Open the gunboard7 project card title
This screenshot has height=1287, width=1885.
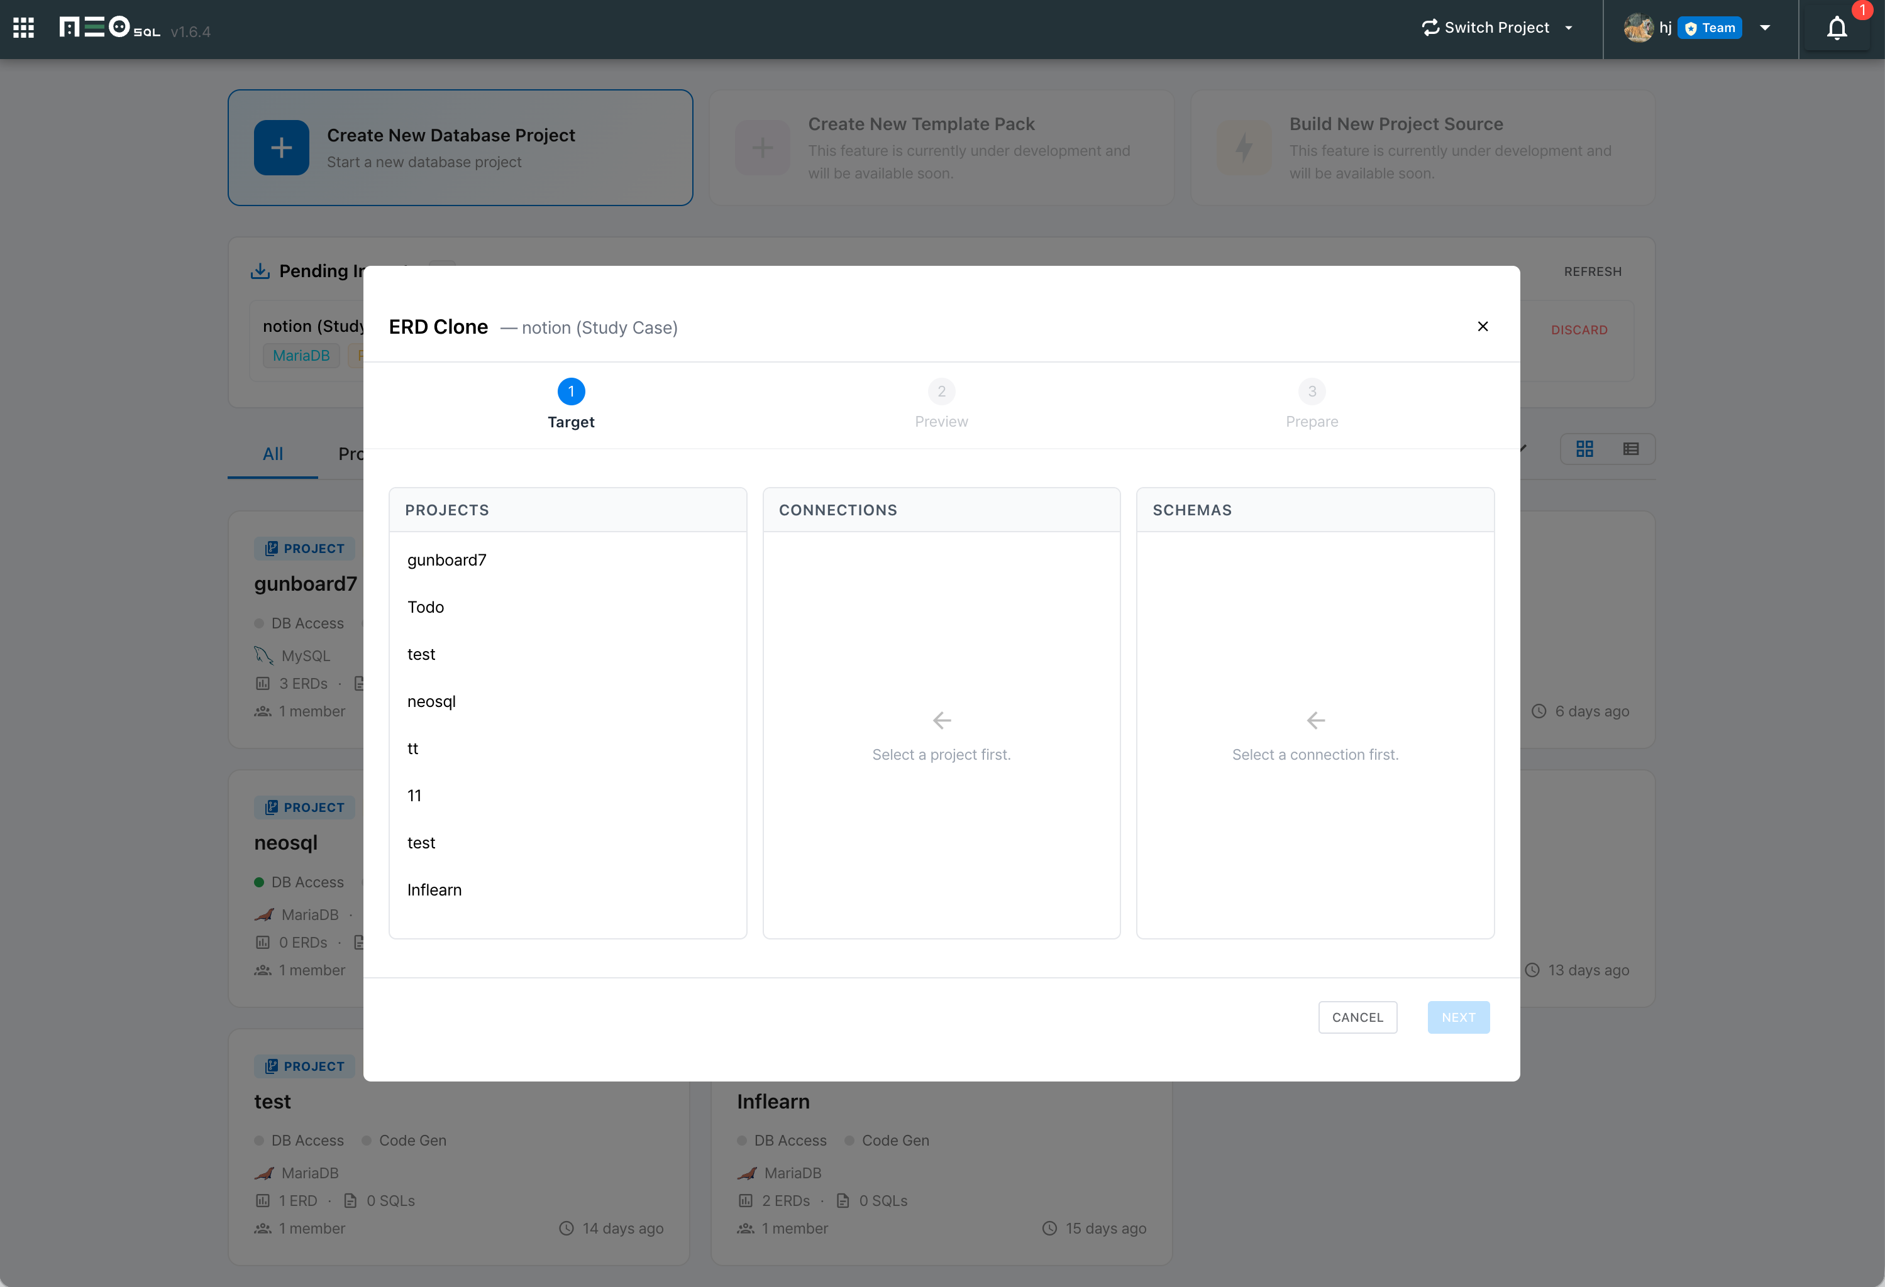tap(306, 584)
